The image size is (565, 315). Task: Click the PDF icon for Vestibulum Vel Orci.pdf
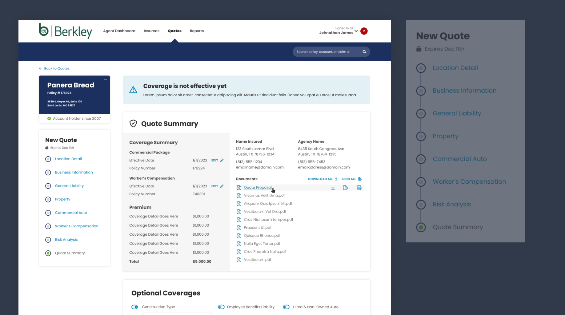click(239, 212)
